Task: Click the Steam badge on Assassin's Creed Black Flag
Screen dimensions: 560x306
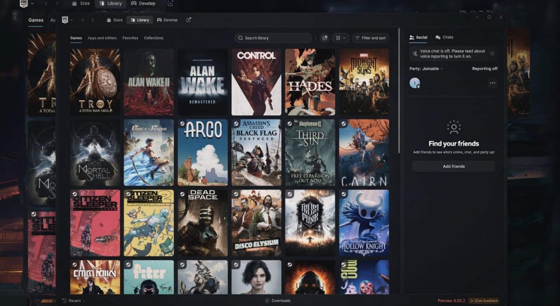Action: [x=236, y=123]
